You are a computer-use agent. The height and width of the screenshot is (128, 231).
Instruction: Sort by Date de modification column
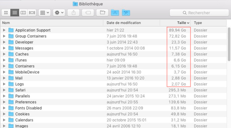131,23
